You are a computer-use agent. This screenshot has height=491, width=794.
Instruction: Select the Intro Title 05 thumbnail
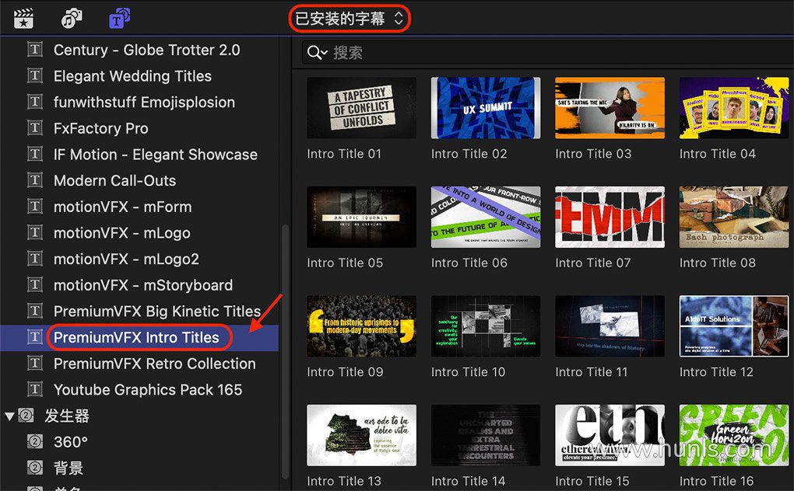pyautogui.click(x=361, y=217)
